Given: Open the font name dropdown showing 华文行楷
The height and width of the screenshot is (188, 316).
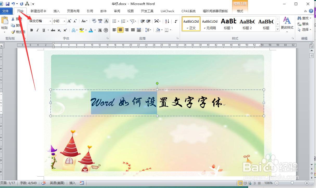Looking at the screenshot, I should [50, 21].
